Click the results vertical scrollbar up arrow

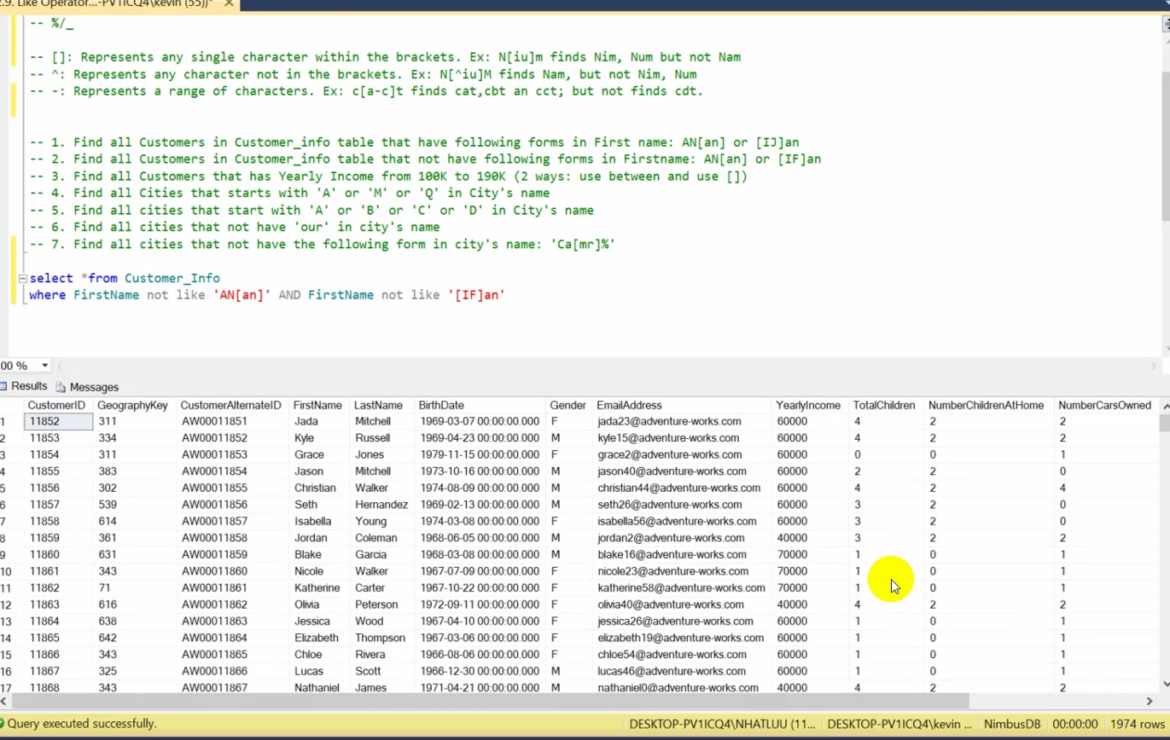(1165, 405)
